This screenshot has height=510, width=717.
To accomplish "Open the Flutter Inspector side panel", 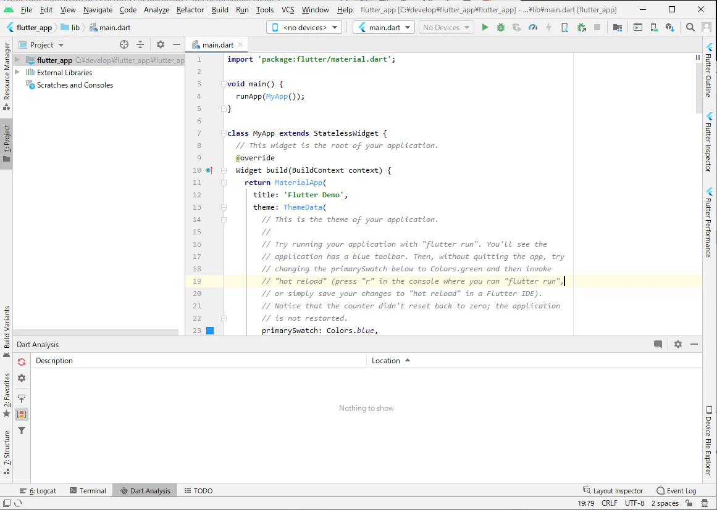I will point(709,142).
